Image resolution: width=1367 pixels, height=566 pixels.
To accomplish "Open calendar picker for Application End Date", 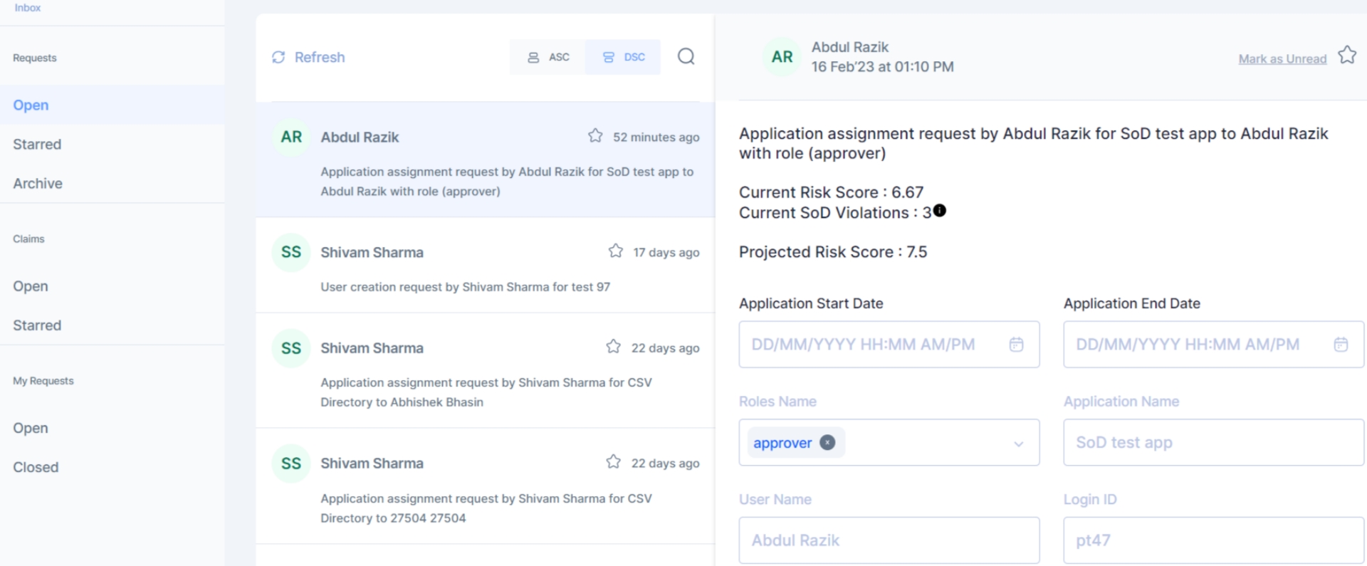I will coord(1340,345).
